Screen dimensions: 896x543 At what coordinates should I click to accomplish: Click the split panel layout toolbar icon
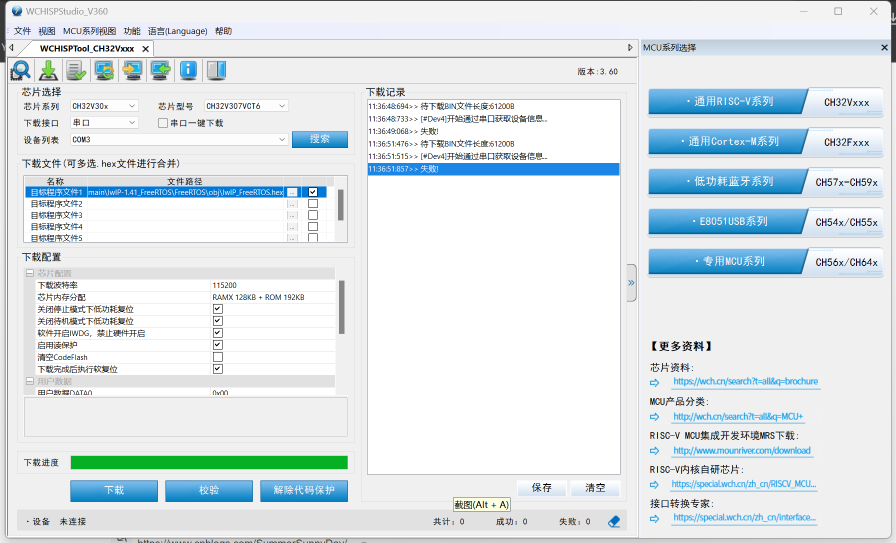click(x=216, y=70)
